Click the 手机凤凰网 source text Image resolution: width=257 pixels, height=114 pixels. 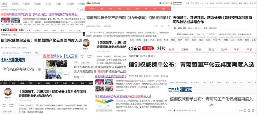pos(121,111)
